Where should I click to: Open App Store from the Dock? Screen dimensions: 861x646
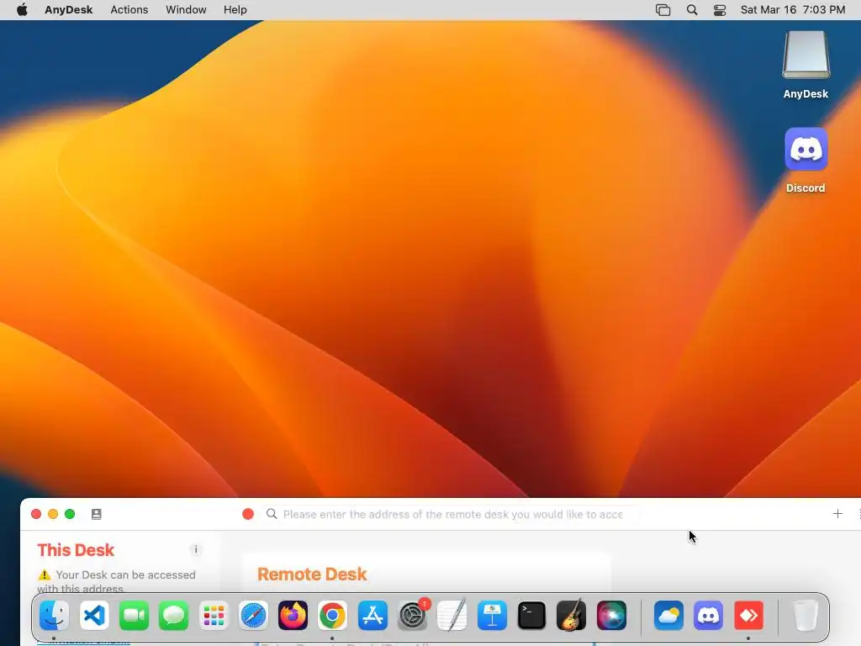tap(372, 615)
